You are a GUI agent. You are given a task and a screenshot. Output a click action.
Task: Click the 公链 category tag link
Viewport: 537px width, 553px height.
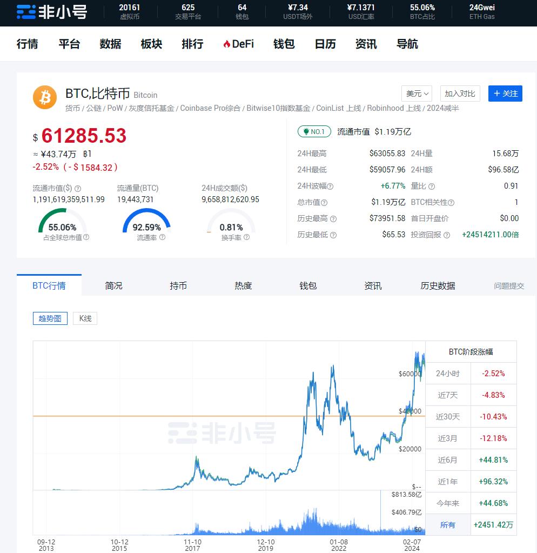click(93, 108)
